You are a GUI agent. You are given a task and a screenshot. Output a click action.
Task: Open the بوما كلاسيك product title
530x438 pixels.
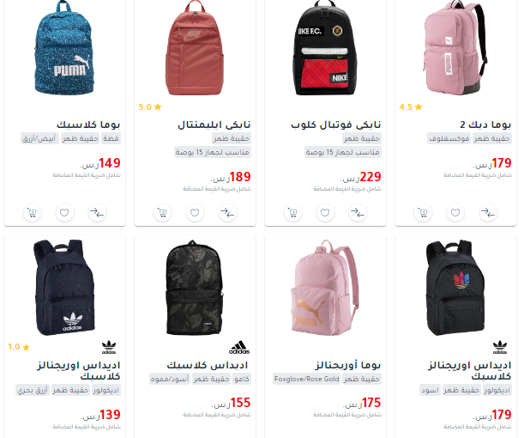(88, 125)
